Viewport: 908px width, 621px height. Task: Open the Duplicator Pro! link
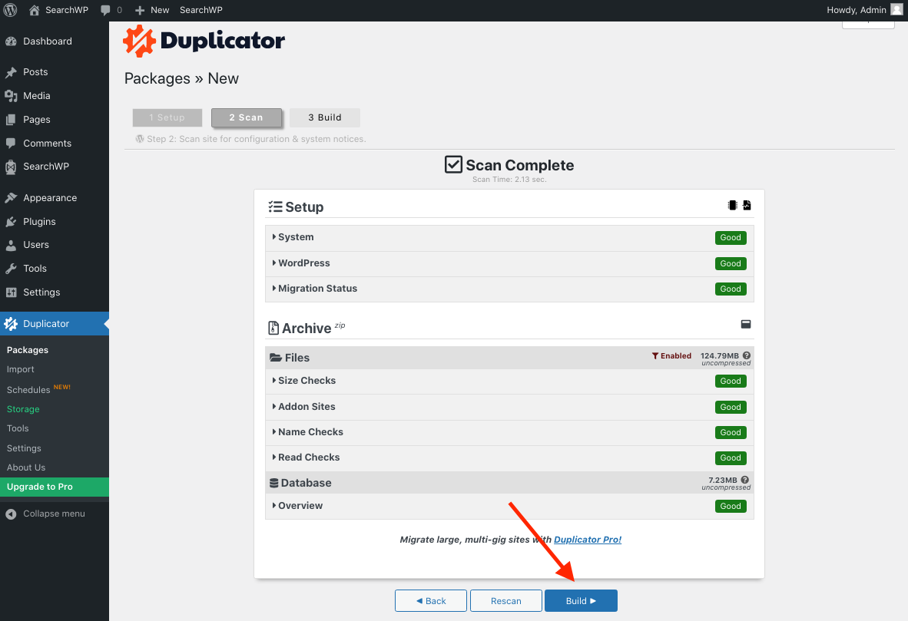click(x=588, y=540)
